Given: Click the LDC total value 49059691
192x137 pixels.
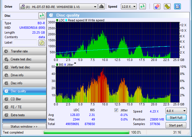Looking at the screenshot, I should (72, 124).
